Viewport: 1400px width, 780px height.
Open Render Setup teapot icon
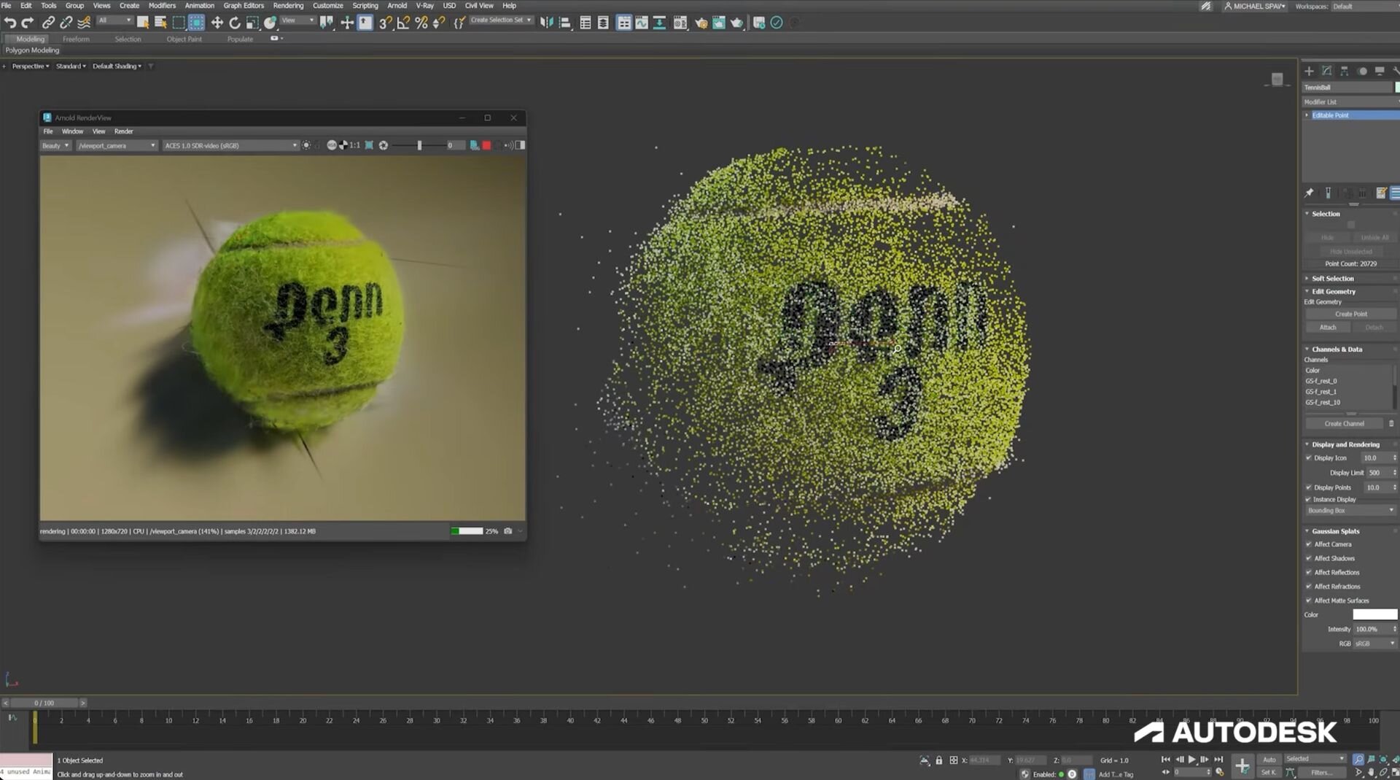701,23
